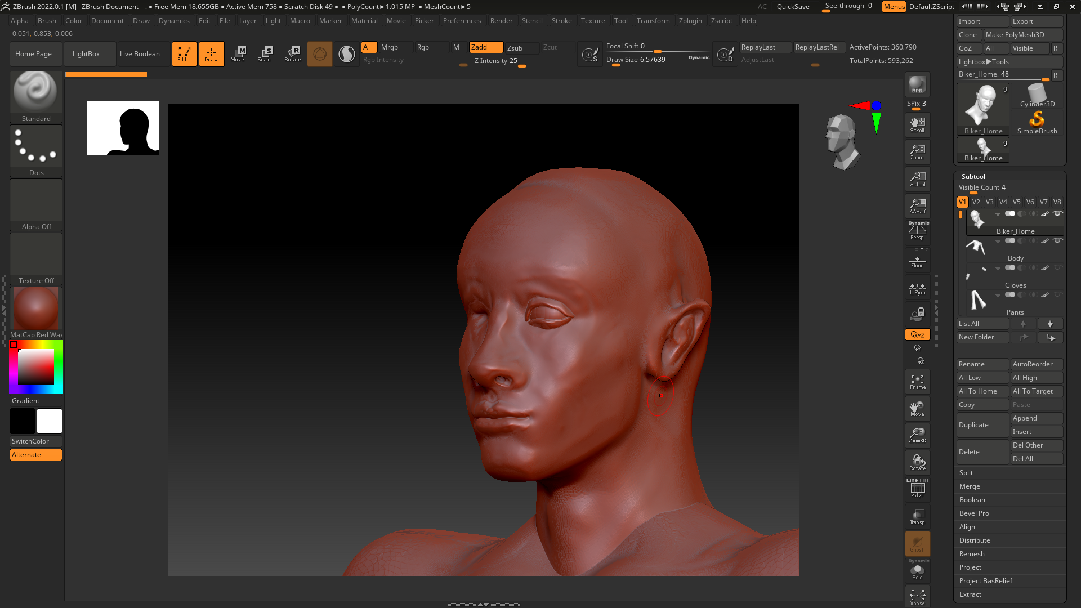Screen dimensions: 1081x608
Task: Expand the Boolean subtool section
Action: [x=972, y=500]
